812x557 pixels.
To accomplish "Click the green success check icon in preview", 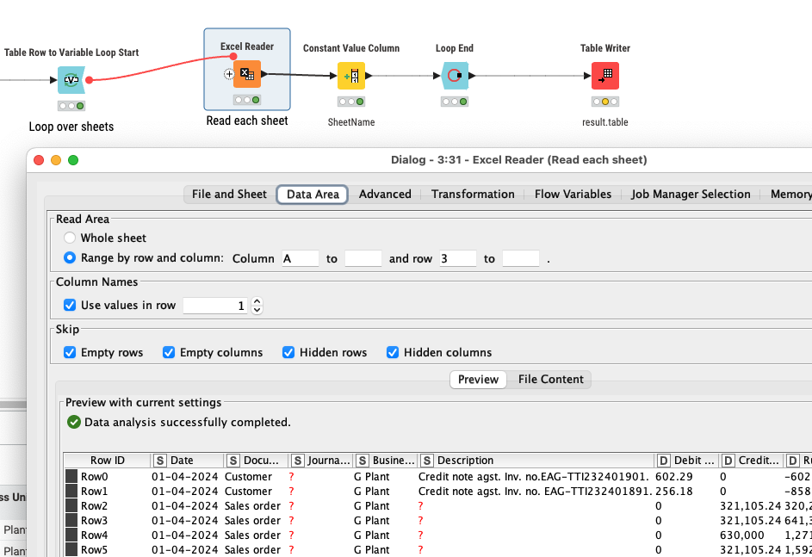I will pyautogui.click(x=74, y=422).
